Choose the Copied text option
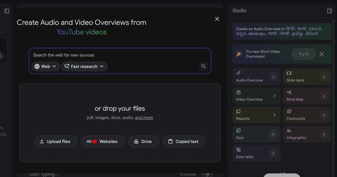 pyautogui.click(x=184, y=142)
